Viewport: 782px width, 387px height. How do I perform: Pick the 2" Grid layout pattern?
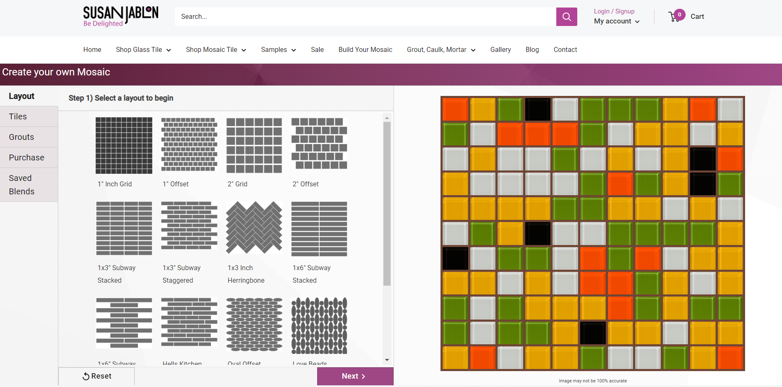[254, 145]
